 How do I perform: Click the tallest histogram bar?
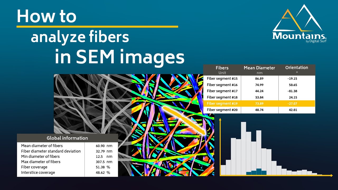point(243,148)
